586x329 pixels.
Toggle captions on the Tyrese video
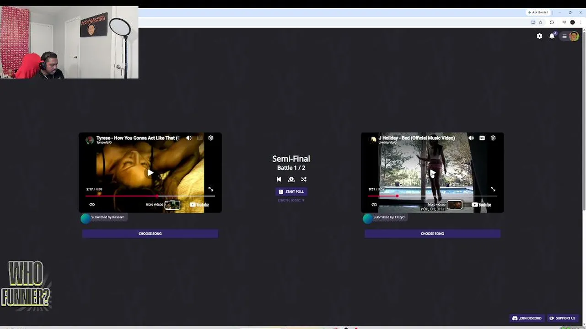coord(200,138)
